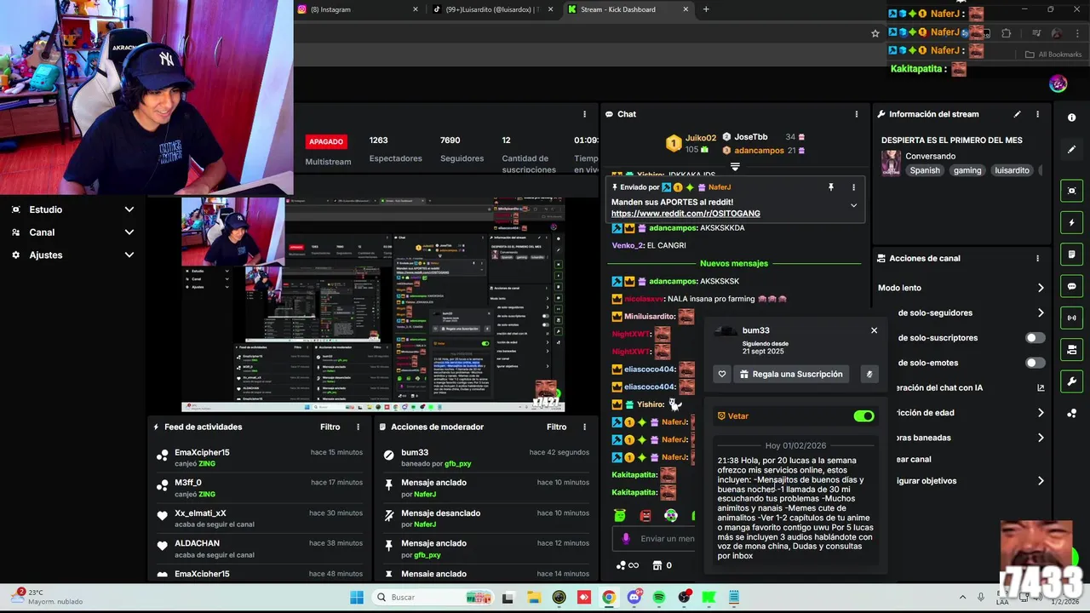
Task: Select the Stream - Kick Dashboard tab
Action: click(x=628, y=9)
